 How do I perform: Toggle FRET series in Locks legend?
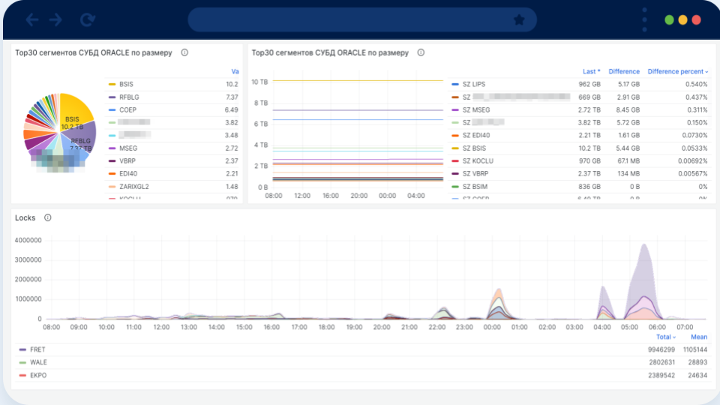click(37, 349)
